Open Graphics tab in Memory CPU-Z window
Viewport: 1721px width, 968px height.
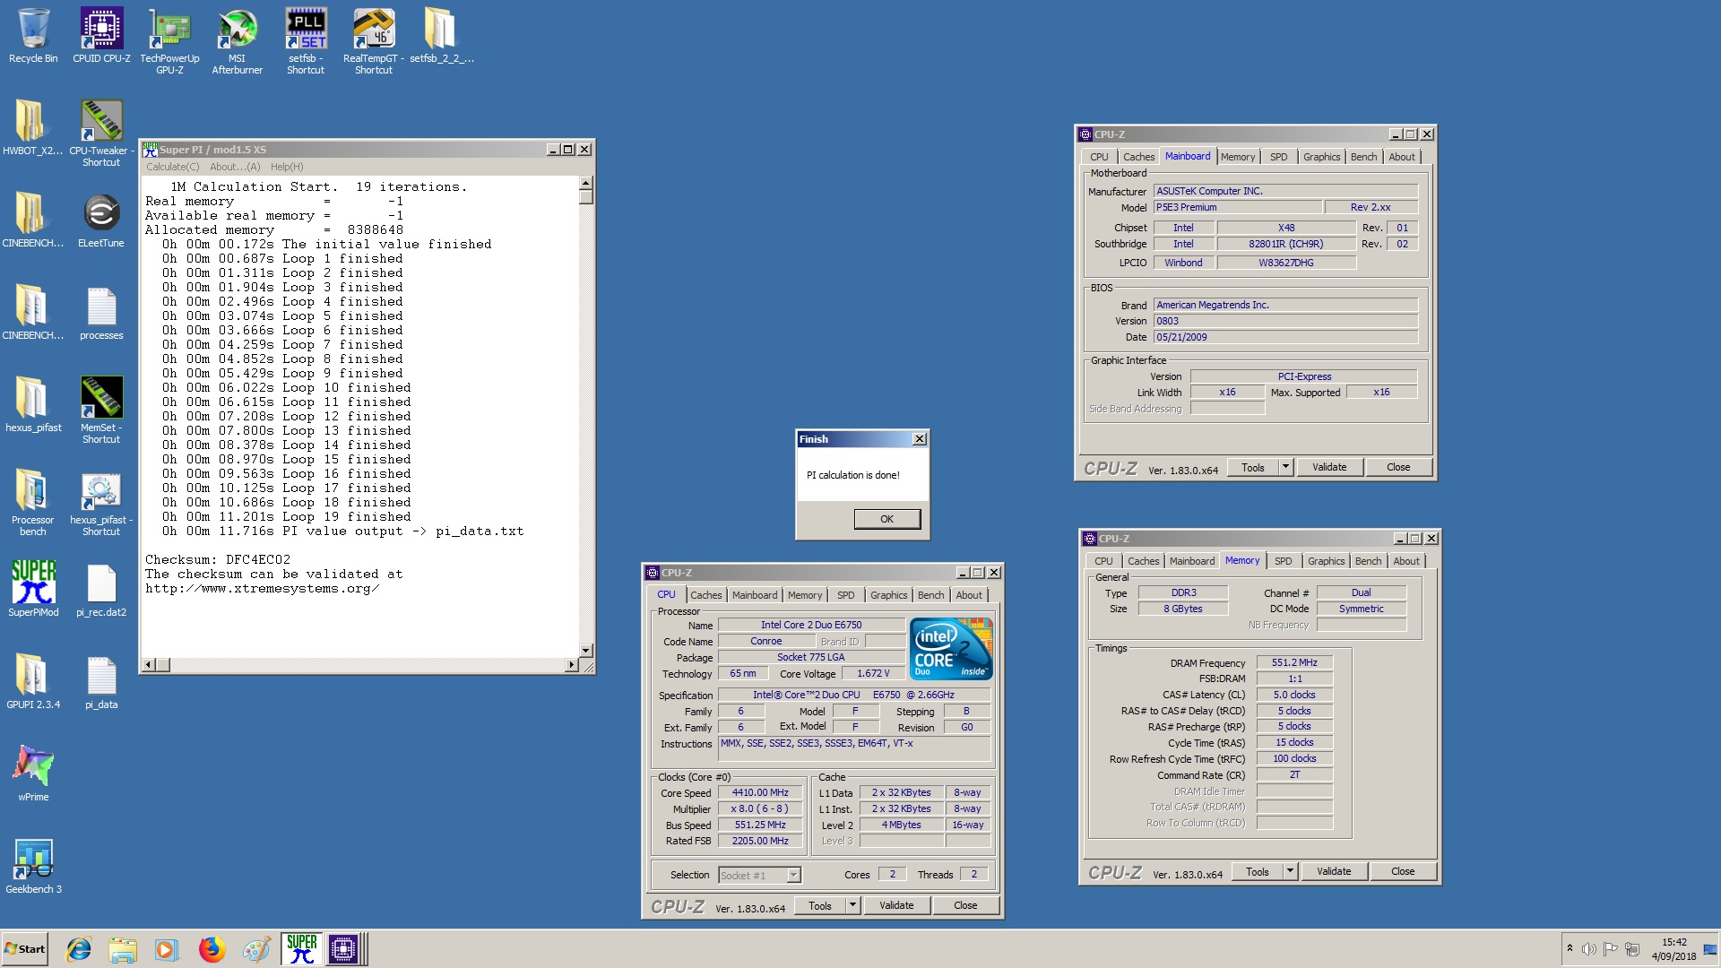(x=1326, y=561)
